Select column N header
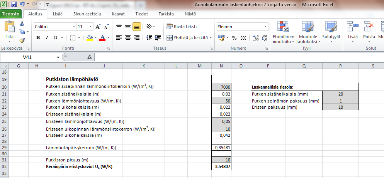Viewport: 384px width, 178px height. [221, 65]
